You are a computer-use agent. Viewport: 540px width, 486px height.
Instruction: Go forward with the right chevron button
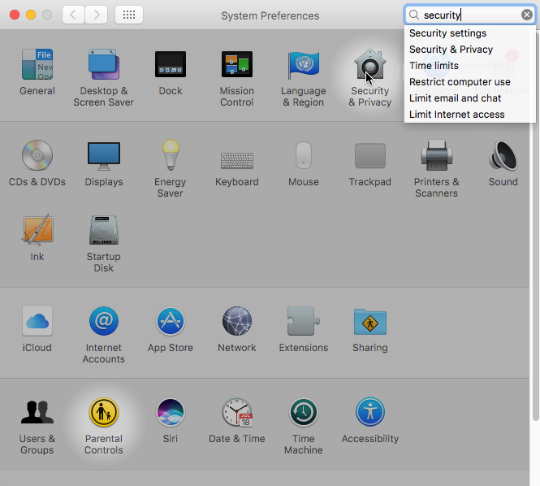click(96, 15)
